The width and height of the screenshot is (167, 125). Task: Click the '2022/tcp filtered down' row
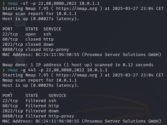[x=31, y=111]
